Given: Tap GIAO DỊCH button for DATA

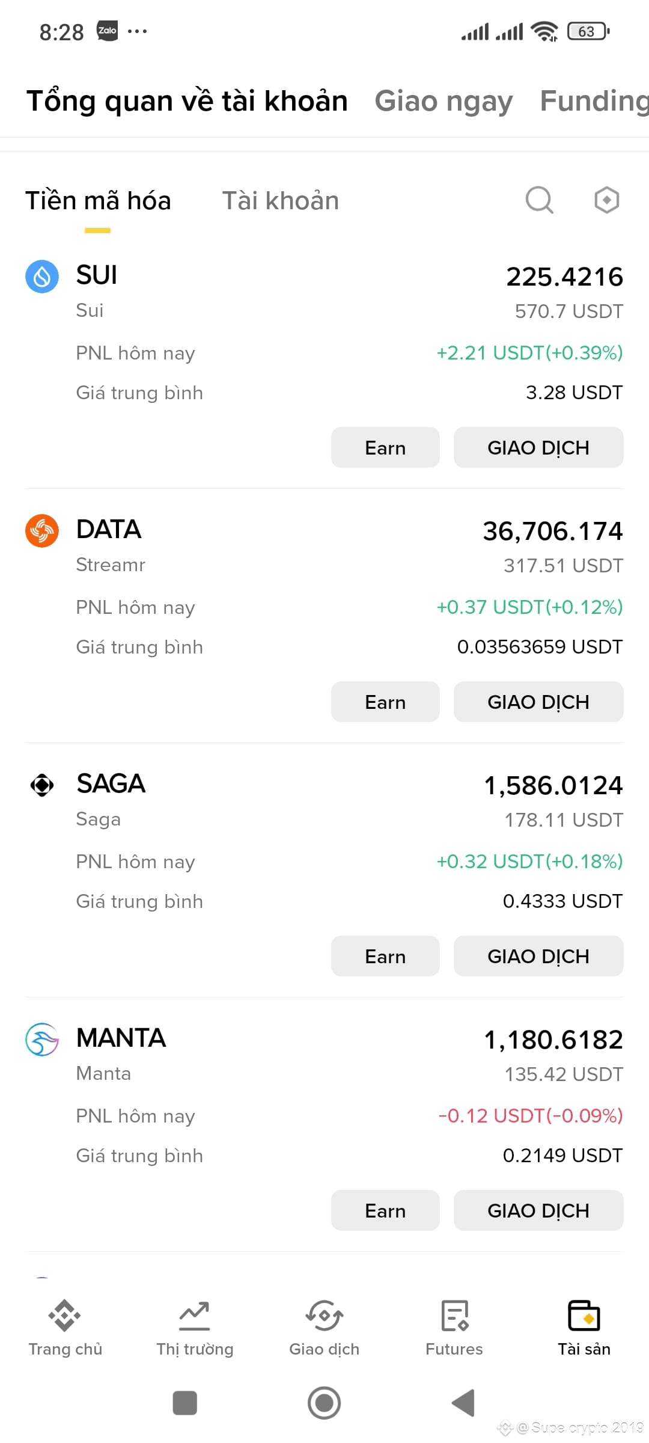Looking at the screenshot, I should (538, 702).
